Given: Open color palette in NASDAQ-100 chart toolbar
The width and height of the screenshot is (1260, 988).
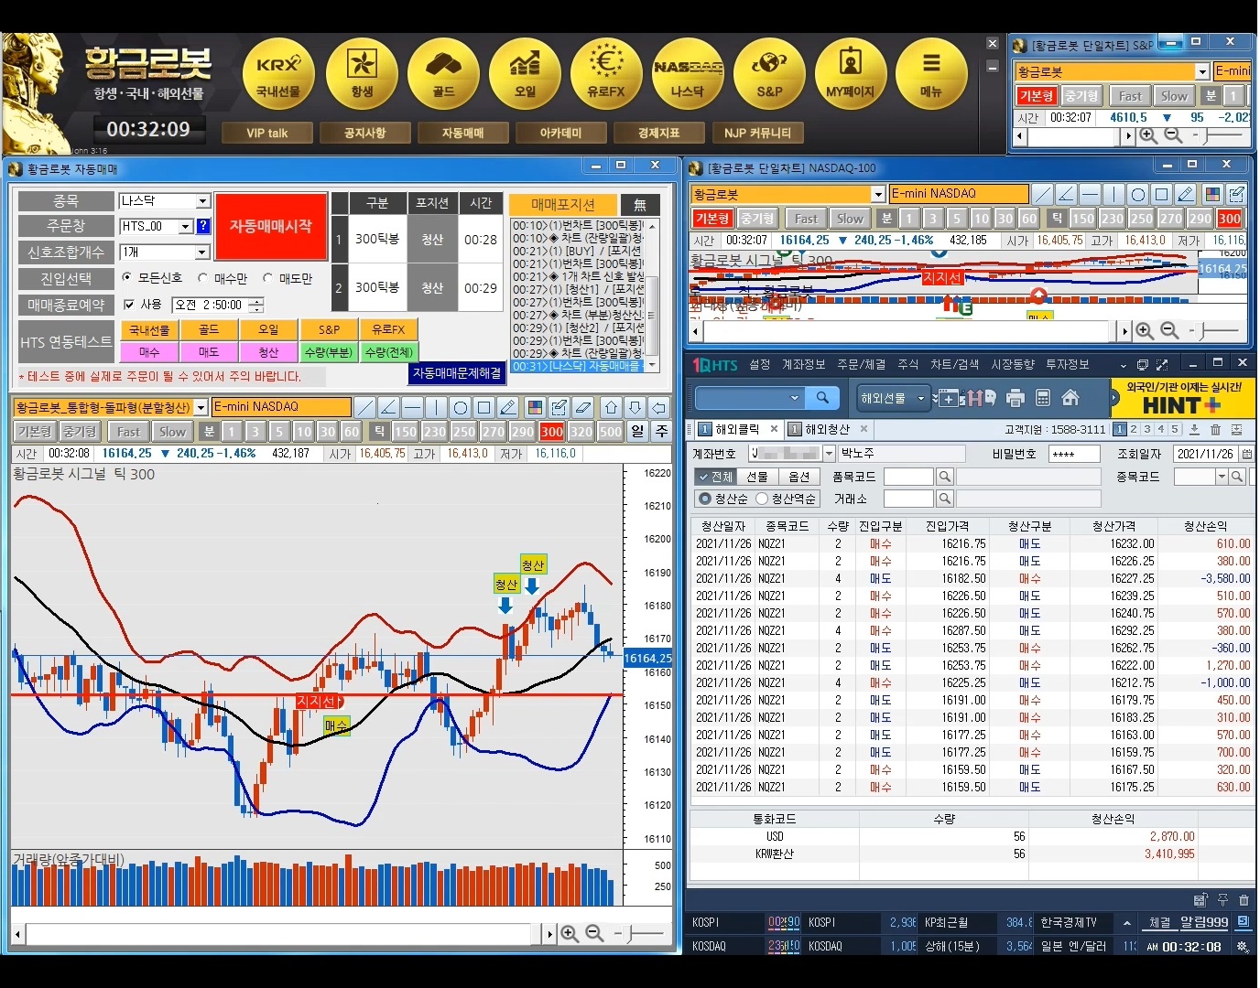Looking at the screenshot, I should tap(1212, 194).
